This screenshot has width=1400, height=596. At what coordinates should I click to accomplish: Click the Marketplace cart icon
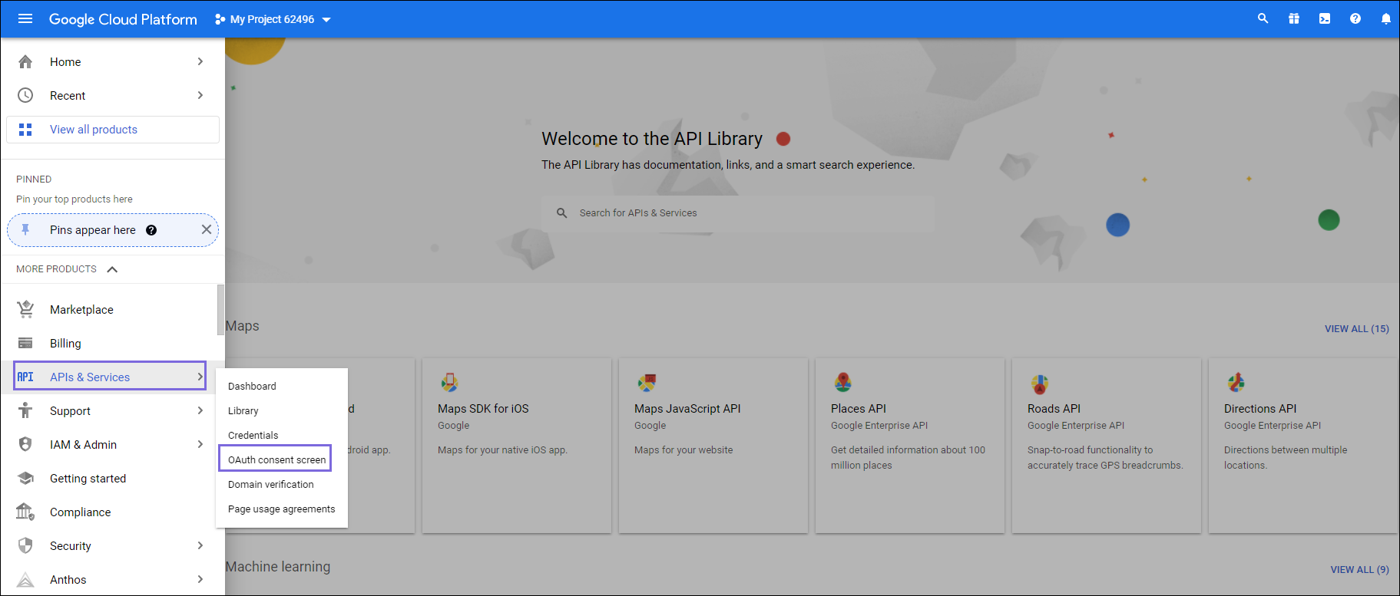pos(25,309)
